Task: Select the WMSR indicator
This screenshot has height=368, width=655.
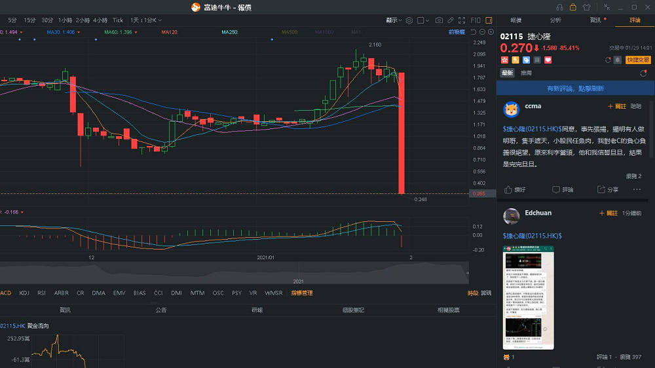Action: click(x=274, y=293)
